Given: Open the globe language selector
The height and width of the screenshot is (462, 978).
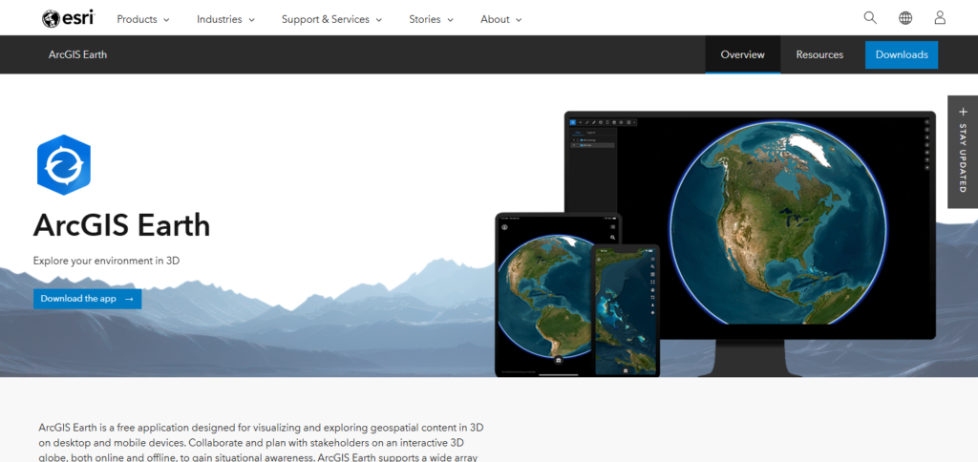Looking at the screenshot, I should tap(905, 18).
